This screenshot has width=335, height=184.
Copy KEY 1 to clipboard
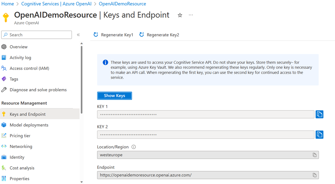click(320, 114)
